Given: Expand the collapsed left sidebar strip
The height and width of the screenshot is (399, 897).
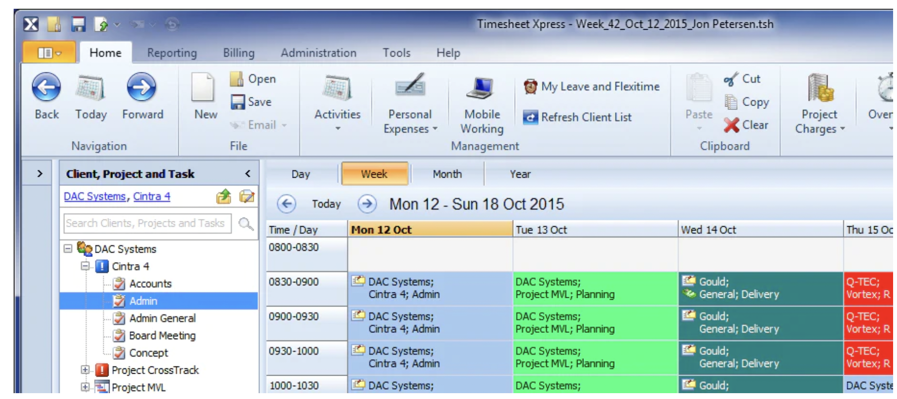Looking at the screenshot, I should coord(39,173).
